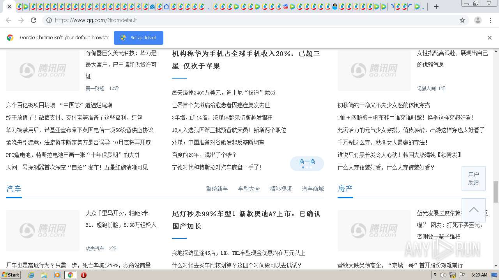The width and height of the screenshot is (499, 280).
Task: Open the first cured AIDS patient article
Action: point(221,105)
